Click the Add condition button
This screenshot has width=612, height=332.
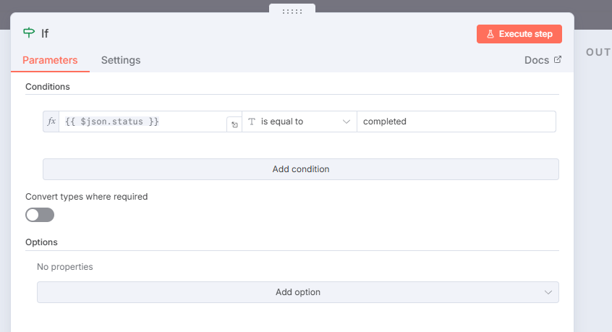pyautogui.click(x=300, y=169)
